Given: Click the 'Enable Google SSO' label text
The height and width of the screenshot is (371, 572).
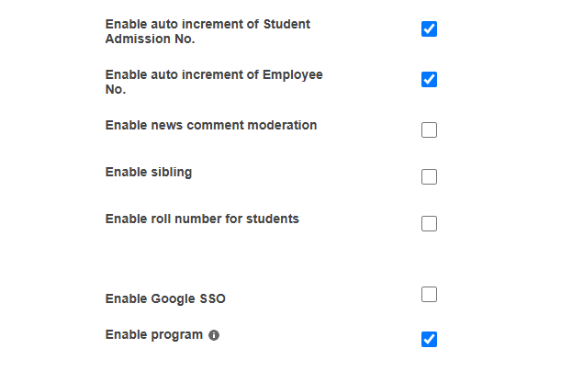Looking at the screenshot, I should [x=165, y=298].
